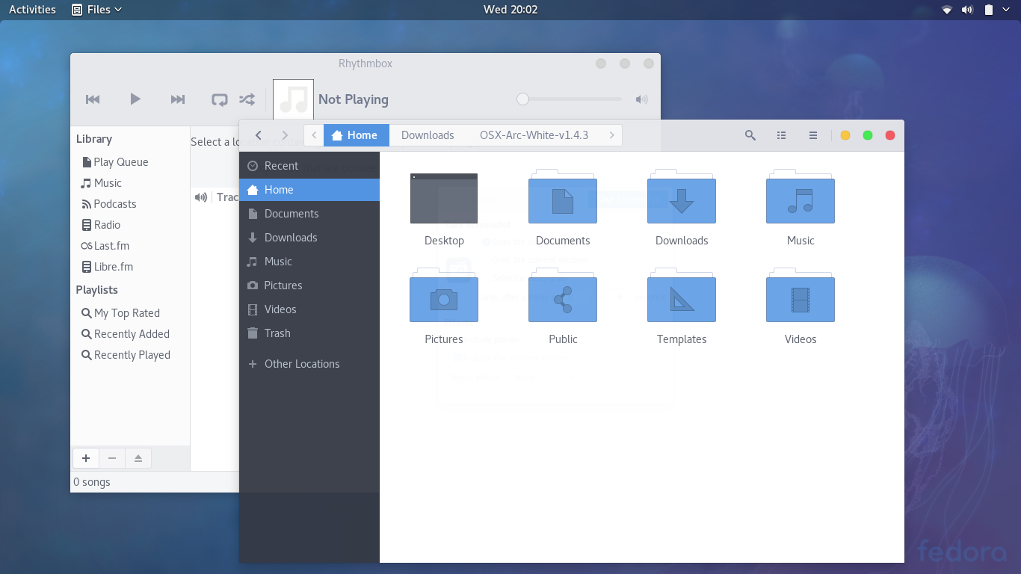The height and width of the screenshot is (574, 1021).
Task: Skip to the previous track in Rhythmbox
Action: click(x=93, y=99)
